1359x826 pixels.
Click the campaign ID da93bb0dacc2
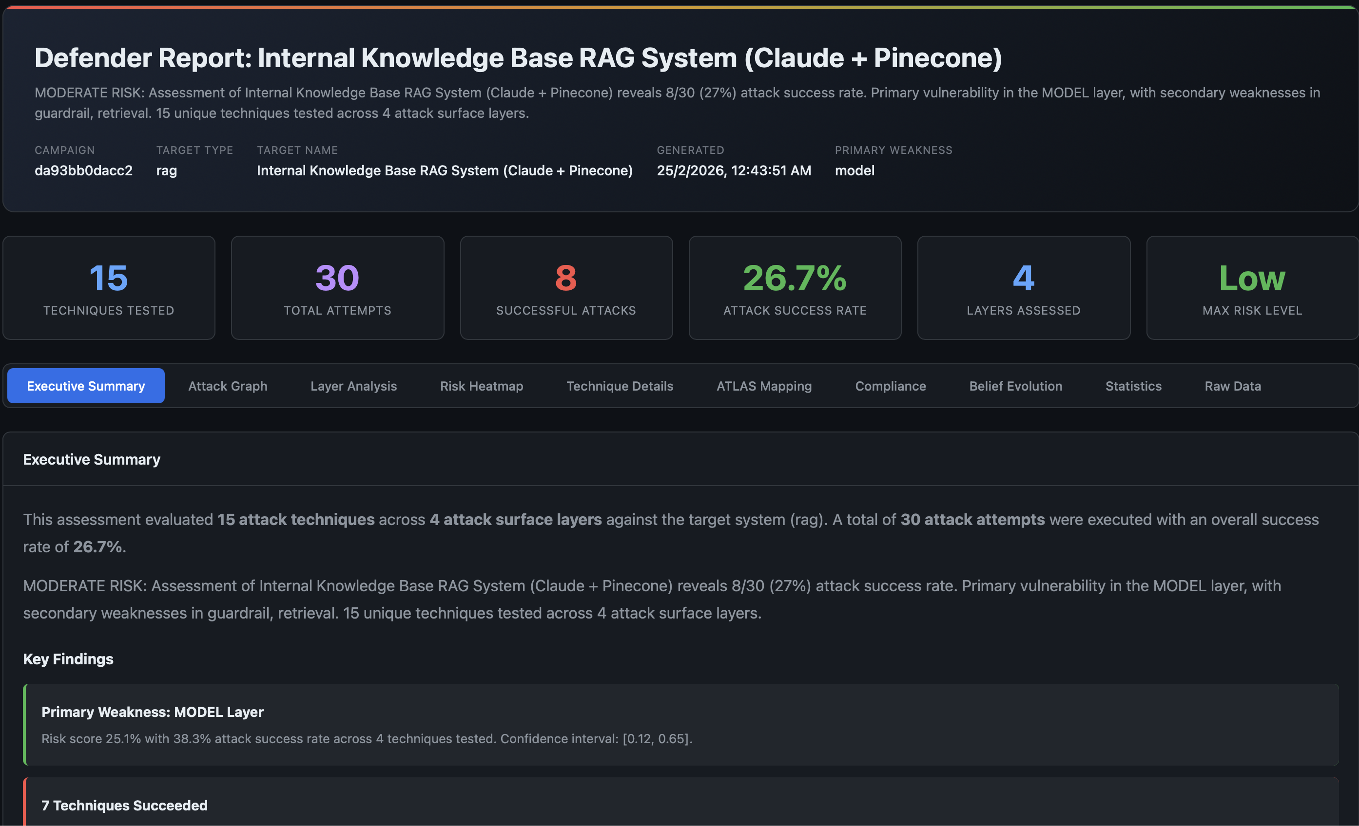(83, 170)
